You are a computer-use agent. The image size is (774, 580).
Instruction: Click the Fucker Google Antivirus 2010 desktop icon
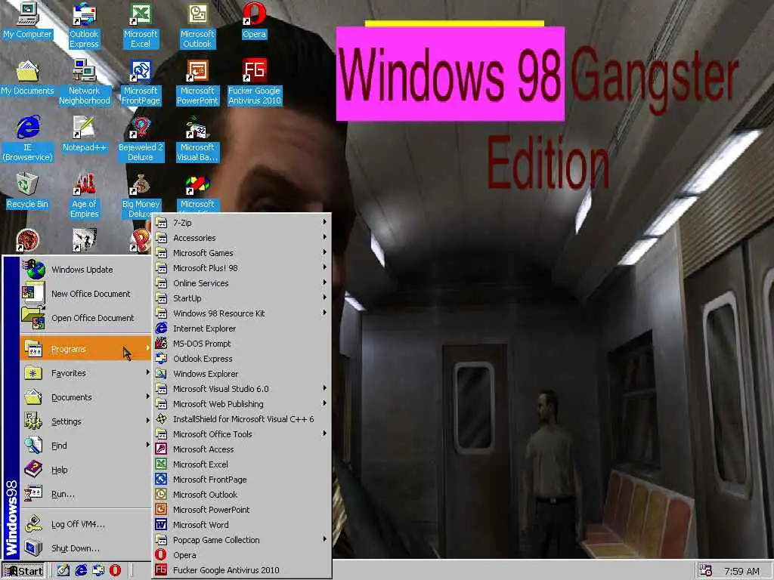point(254,82)
